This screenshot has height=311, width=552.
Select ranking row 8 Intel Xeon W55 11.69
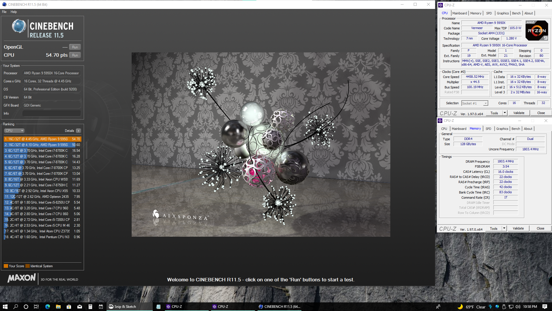(x=42, y=179)
